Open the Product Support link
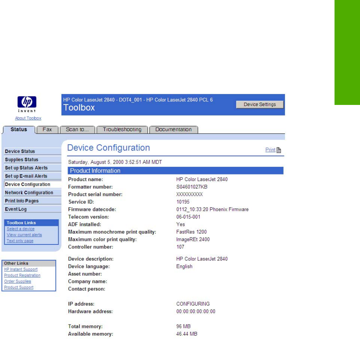Image resolution: width=360 pixels, height=345 pixels. (19, 287)
